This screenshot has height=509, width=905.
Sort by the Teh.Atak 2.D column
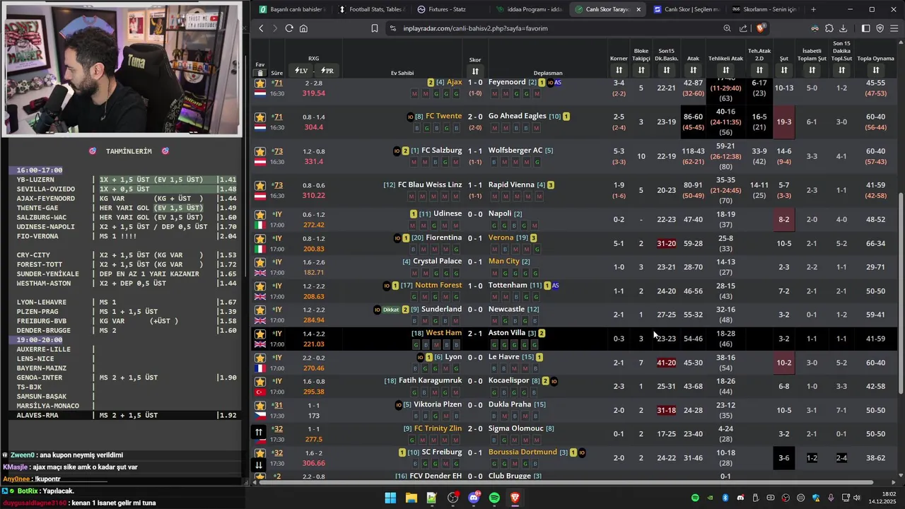point(759,70)
